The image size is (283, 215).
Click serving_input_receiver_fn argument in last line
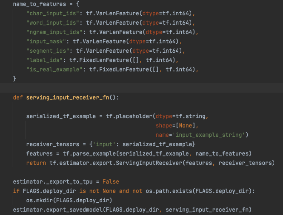(x=207, y=210)
